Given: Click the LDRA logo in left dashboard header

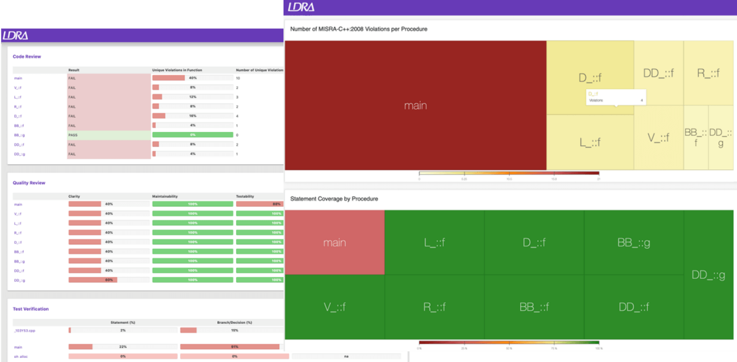Looking at the screenshot, I should (x=15, y=36).
